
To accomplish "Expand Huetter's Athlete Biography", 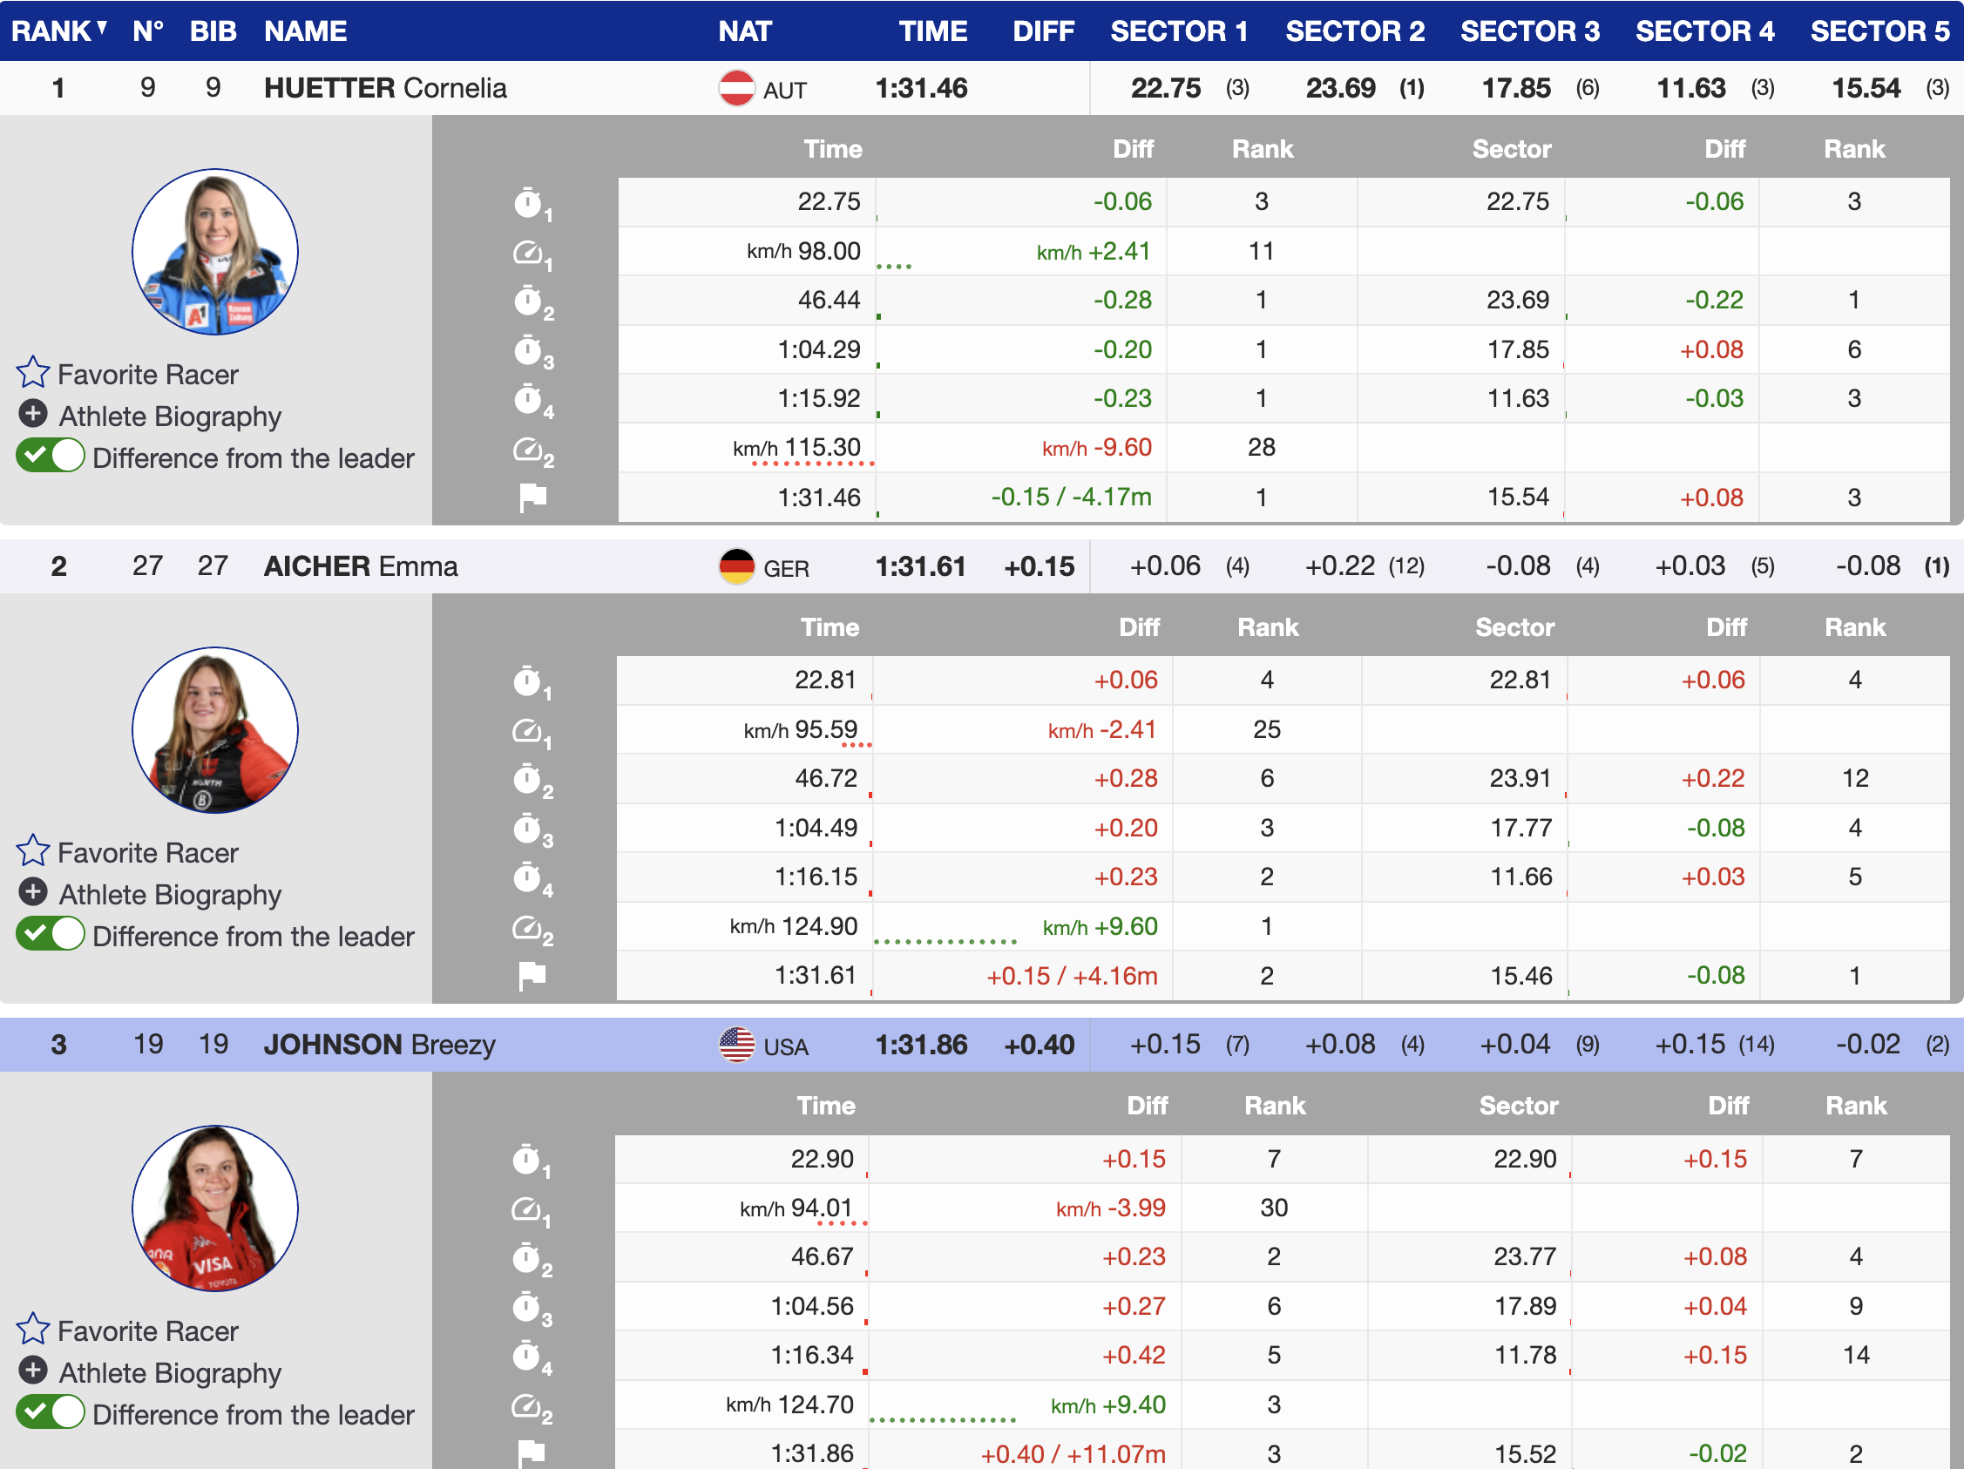I will click(33, 415).
